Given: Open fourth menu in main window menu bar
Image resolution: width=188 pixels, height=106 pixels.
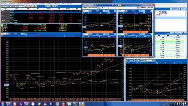Looking at the screenshot, I should click(x=27, y=4).
